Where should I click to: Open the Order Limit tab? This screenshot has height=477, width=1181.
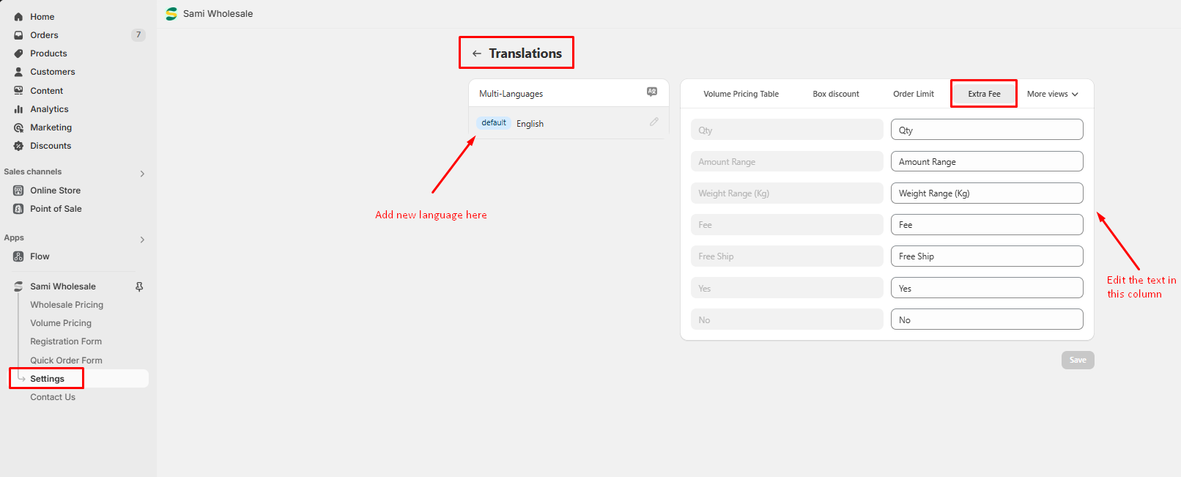click(914, 94)
